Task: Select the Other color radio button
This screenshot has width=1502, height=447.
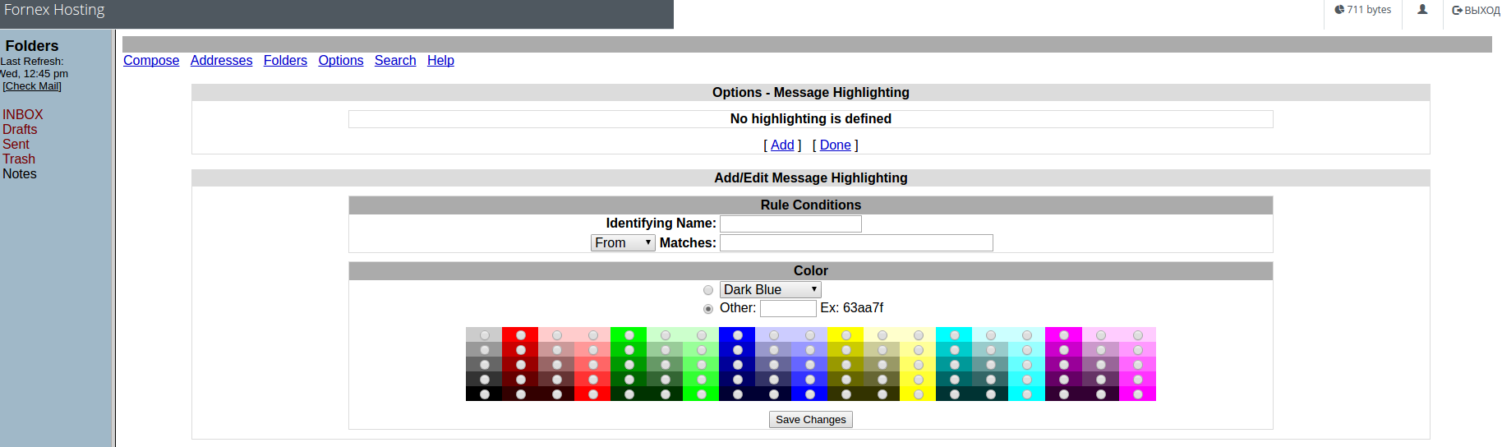Action: pyautogui.click(x=708, y=309)
